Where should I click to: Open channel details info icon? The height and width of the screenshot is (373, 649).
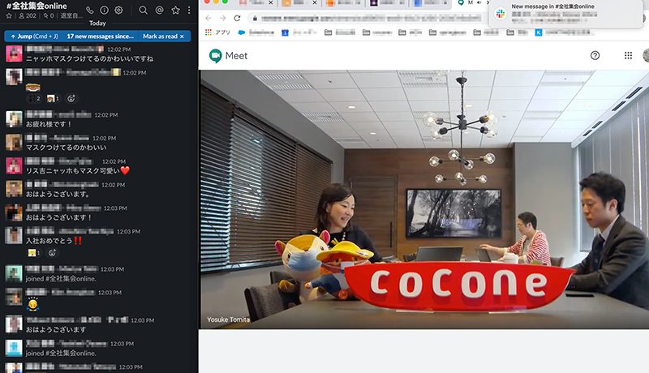pos(104,10)
